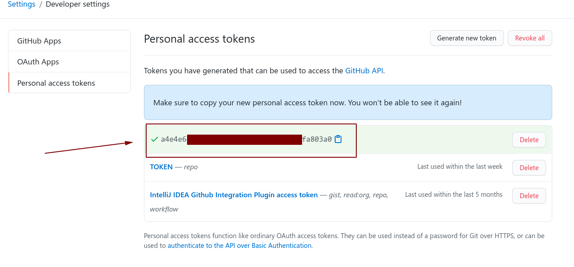
Task: Open the IntelliJ IDEA Github Integration token
Action: 234,195
